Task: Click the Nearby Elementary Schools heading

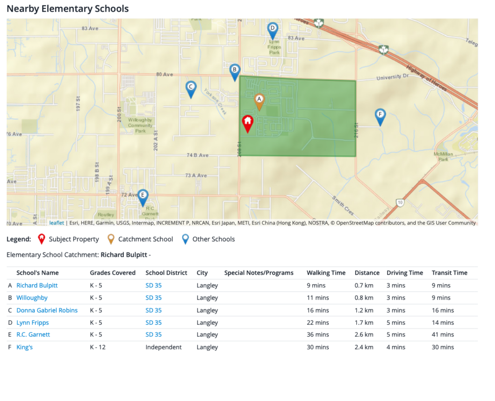Action: tap(68, 9)
